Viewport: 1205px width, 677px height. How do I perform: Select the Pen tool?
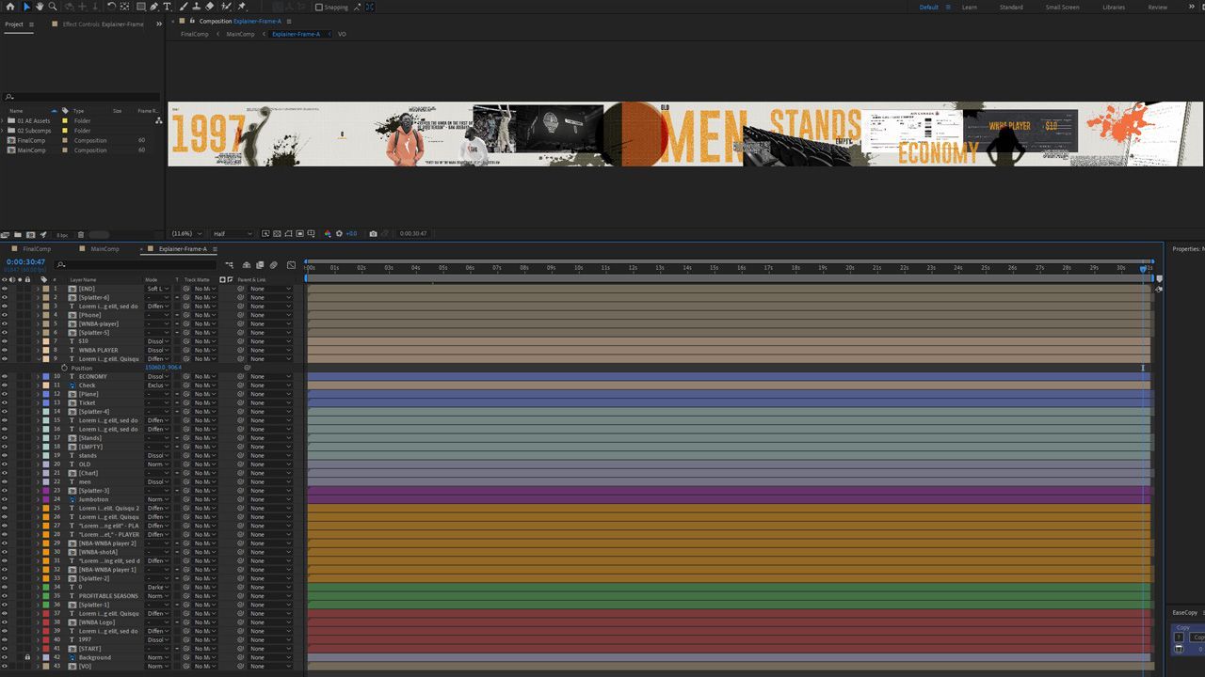pos(153,7)
